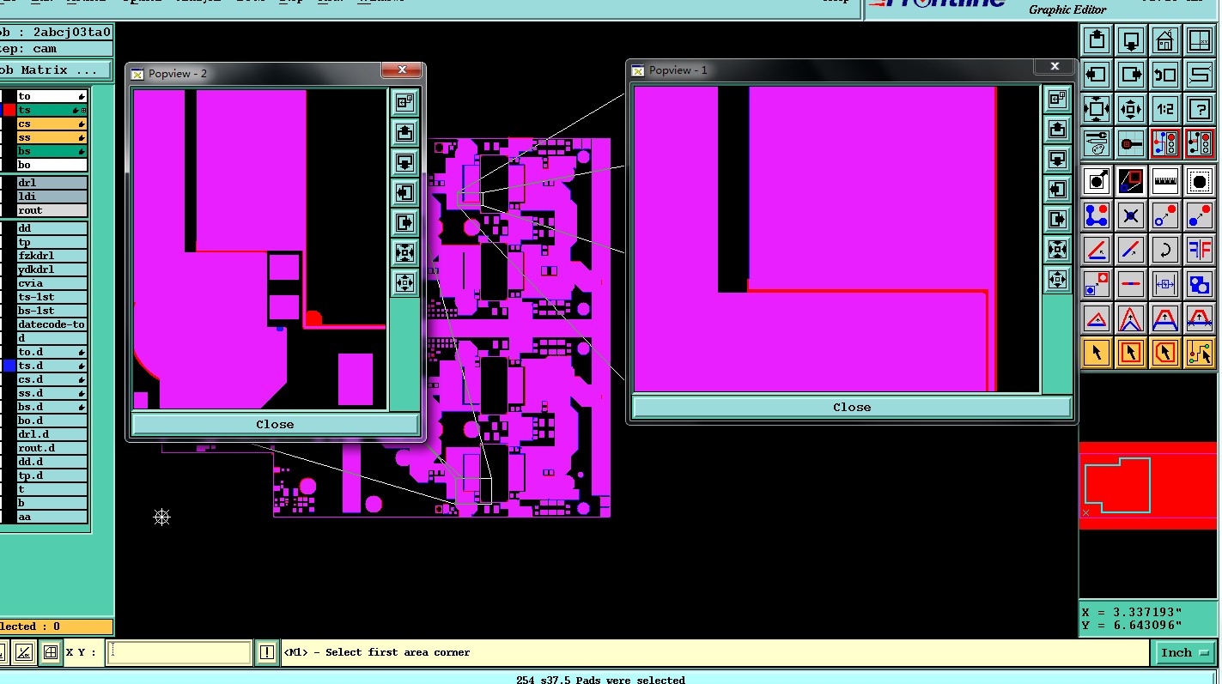This screenshot has height=684, width=1222.
Task: Select layer name aa
Action: click(x=52, y=517)
